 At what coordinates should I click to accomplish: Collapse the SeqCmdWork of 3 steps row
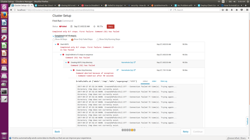click(x=61, y=55)
